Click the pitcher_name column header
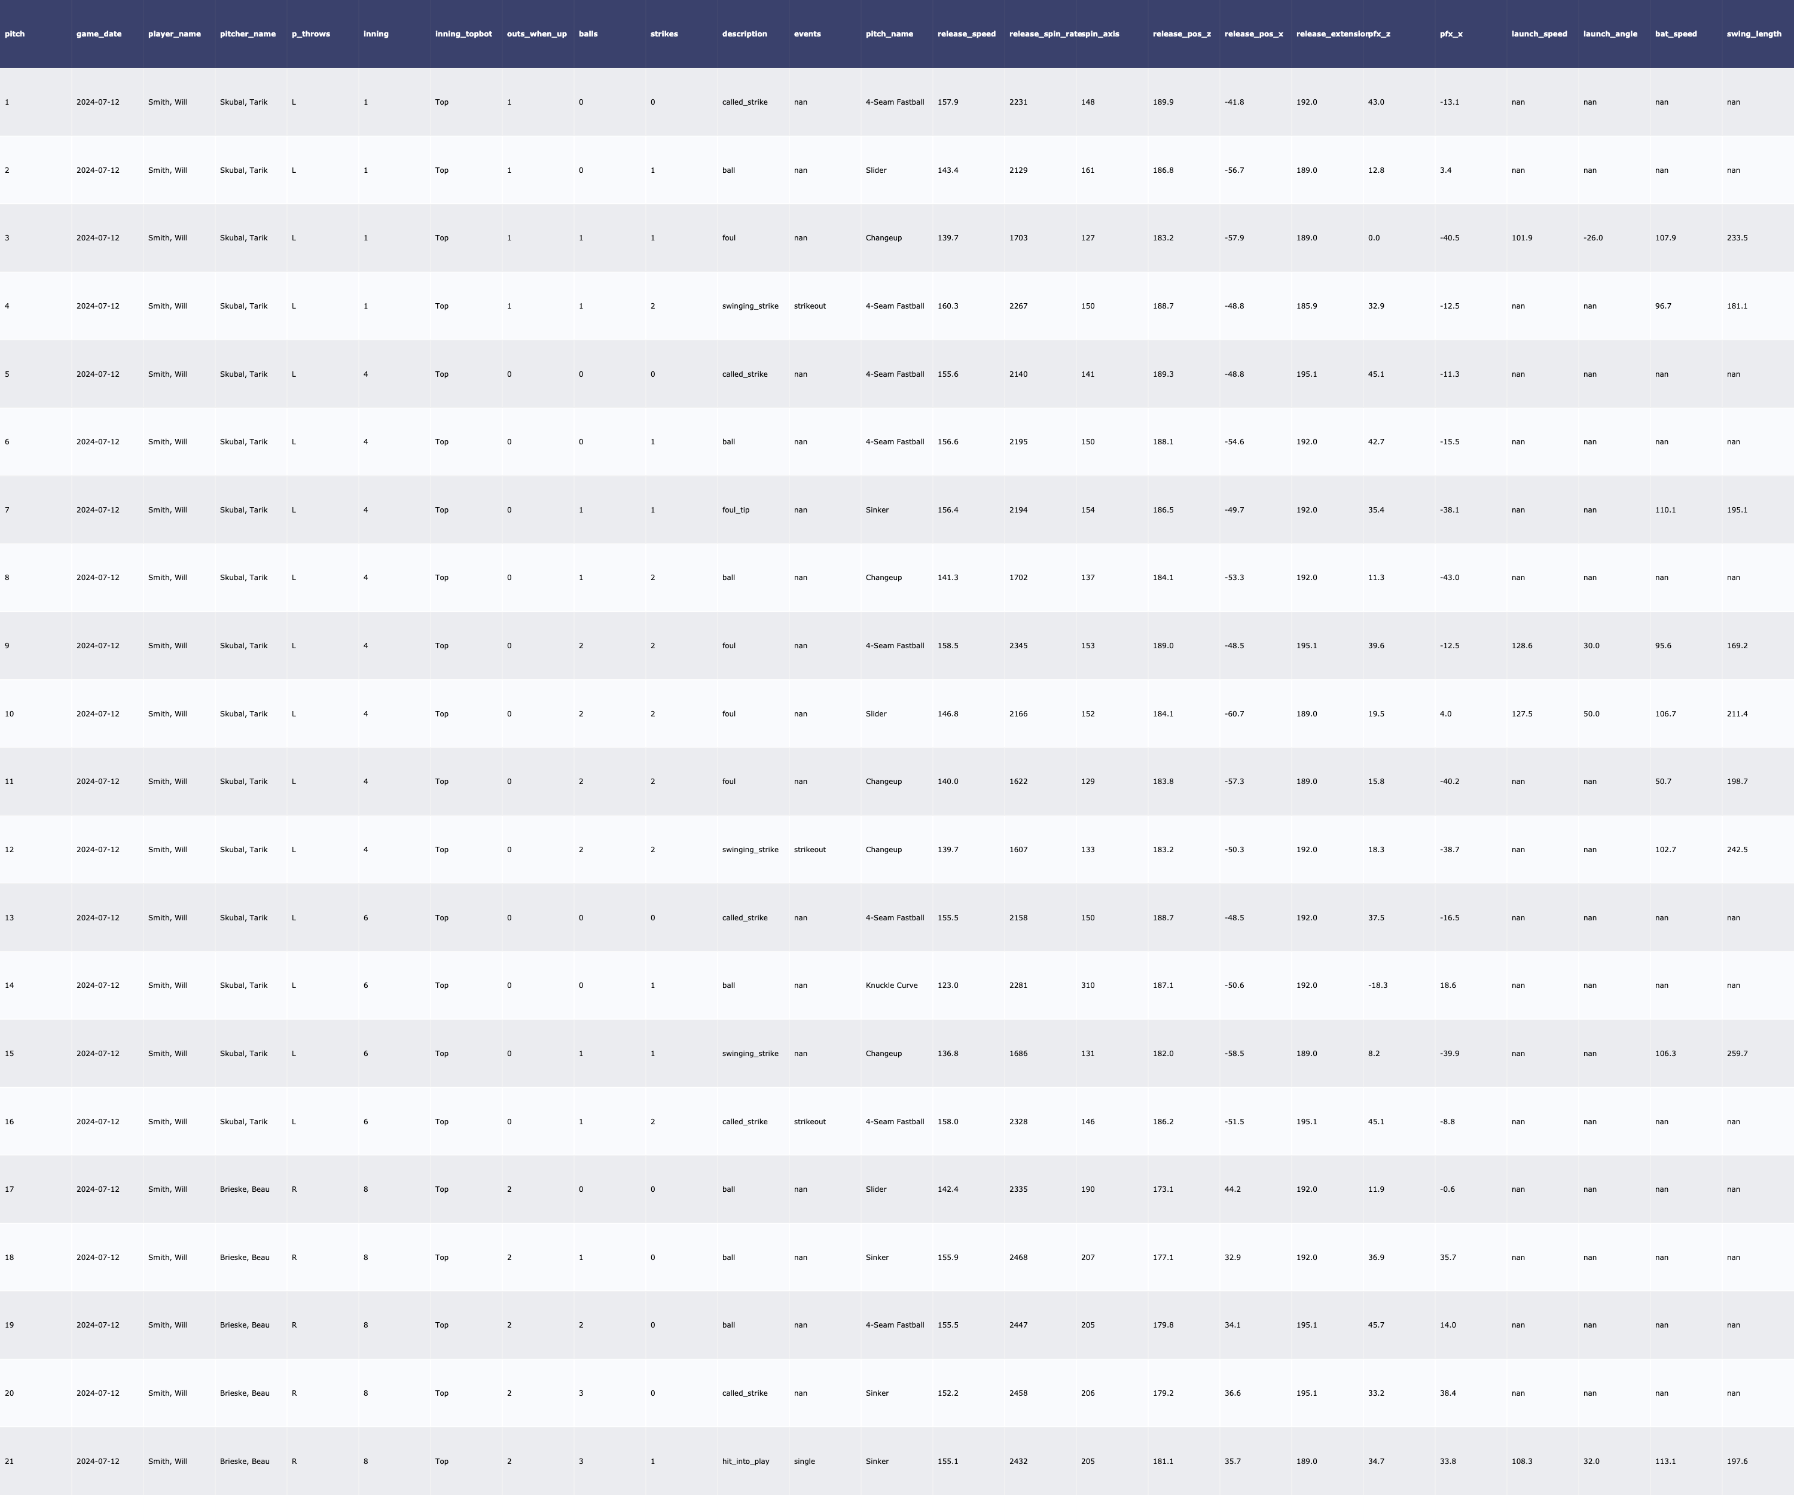The image size is (1794, 1495). (x=248, y=34)
